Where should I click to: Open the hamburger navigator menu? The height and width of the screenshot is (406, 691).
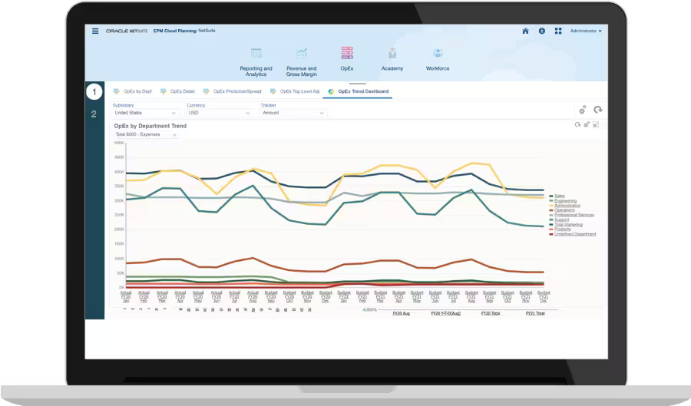tap(95, 31)
